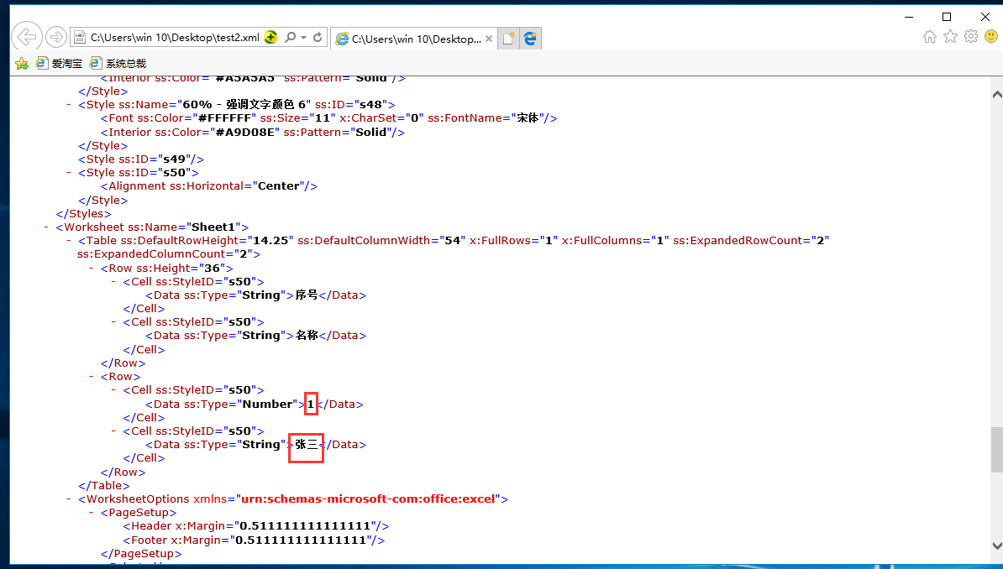1003x569 pixels.
Task: Open the address bar autocomplete dropdown arrow
Action: tap(304, 38)
